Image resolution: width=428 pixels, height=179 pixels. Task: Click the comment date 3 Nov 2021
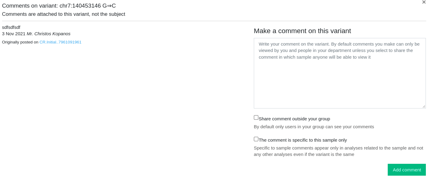[x=14, y=34]
